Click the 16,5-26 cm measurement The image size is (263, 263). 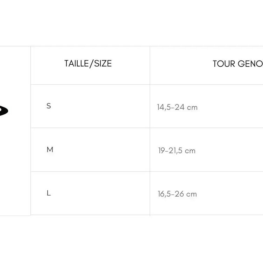click(177, 194)
